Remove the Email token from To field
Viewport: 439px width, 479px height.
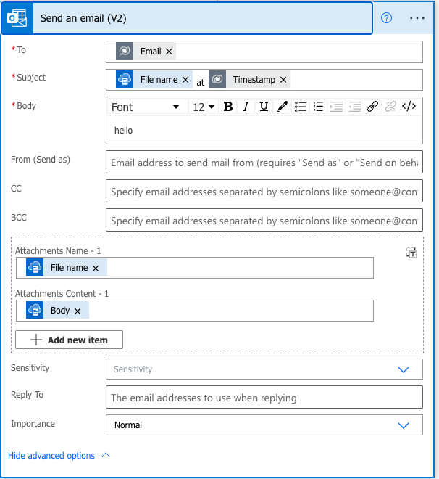pyautogui.click(x=170, y=52)
